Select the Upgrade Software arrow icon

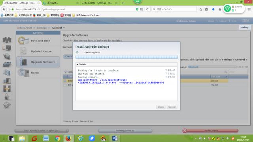pos(23,62)
